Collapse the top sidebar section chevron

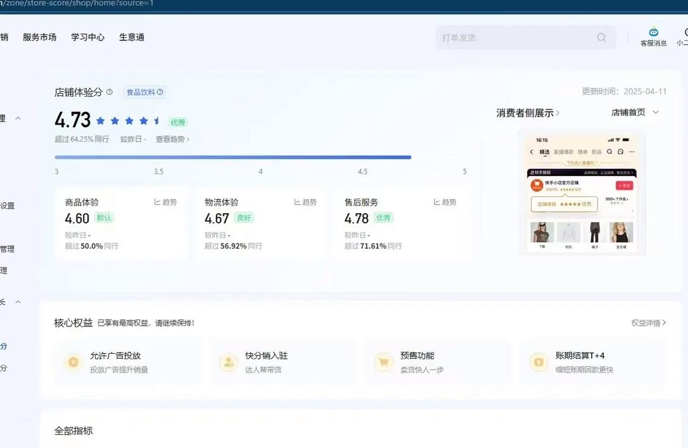point(17,118)
